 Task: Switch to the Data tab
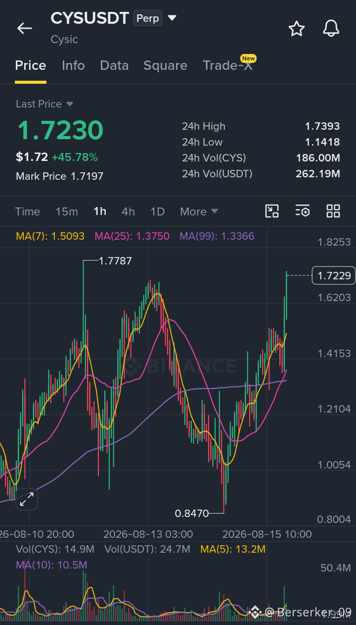(114, 65)
